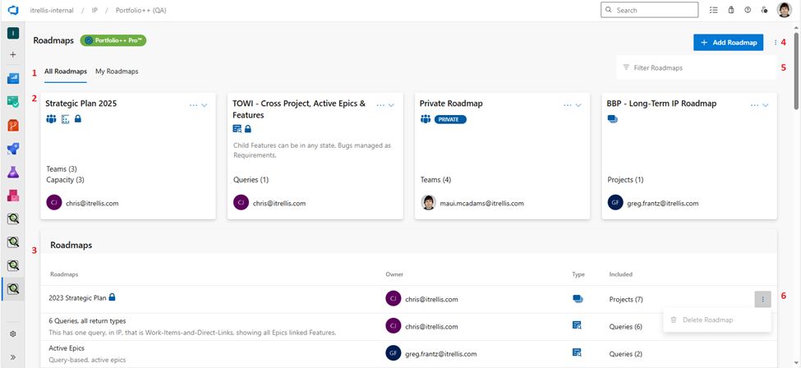Image resolution: width=801 pixels, height=368 pixels.
Task: Open Project settings gear icon
Action: pos(13,333)
